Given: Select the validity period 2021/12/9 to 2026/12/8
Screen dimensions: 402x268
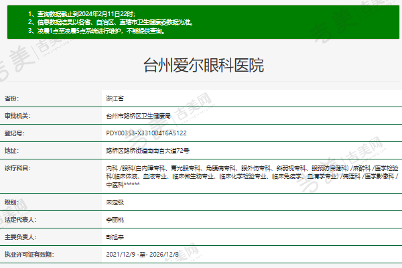Looking at the screenshot, I should pyautogui.click(x=142, y=255).
